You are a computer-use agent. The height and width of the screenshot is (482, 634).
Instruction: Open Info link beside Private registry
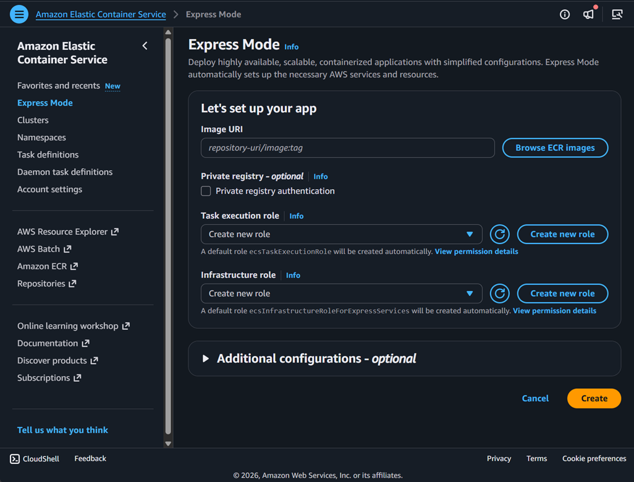point(320,177)
